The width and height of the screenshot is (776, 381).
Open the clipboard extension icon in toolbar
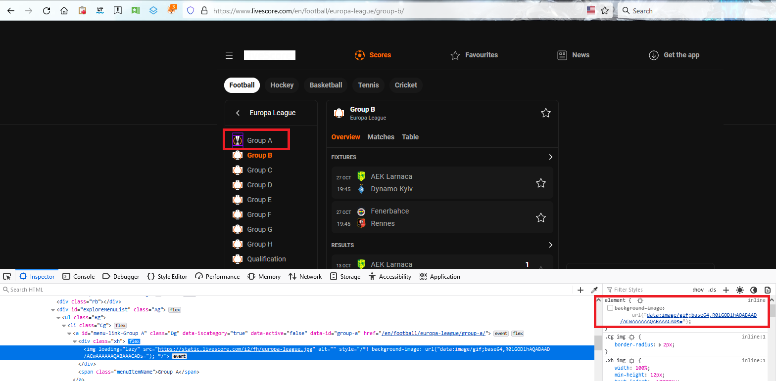[x=82, y=10]
